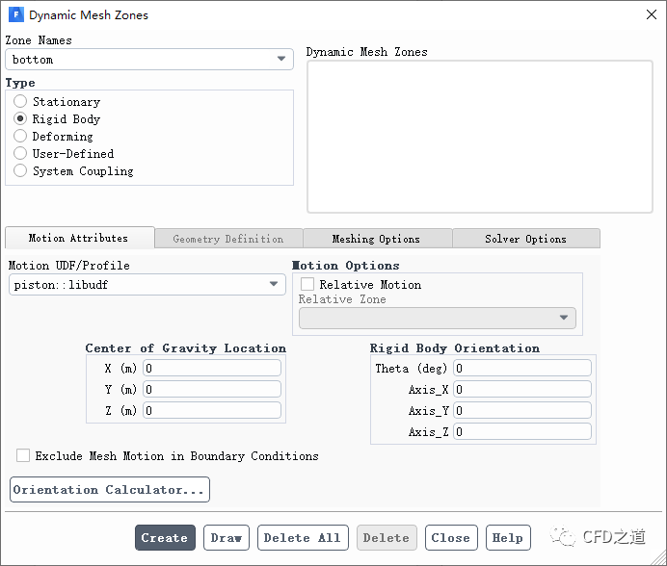Select System Coupling radio button

pyautogui.click(x=20, y=171)
